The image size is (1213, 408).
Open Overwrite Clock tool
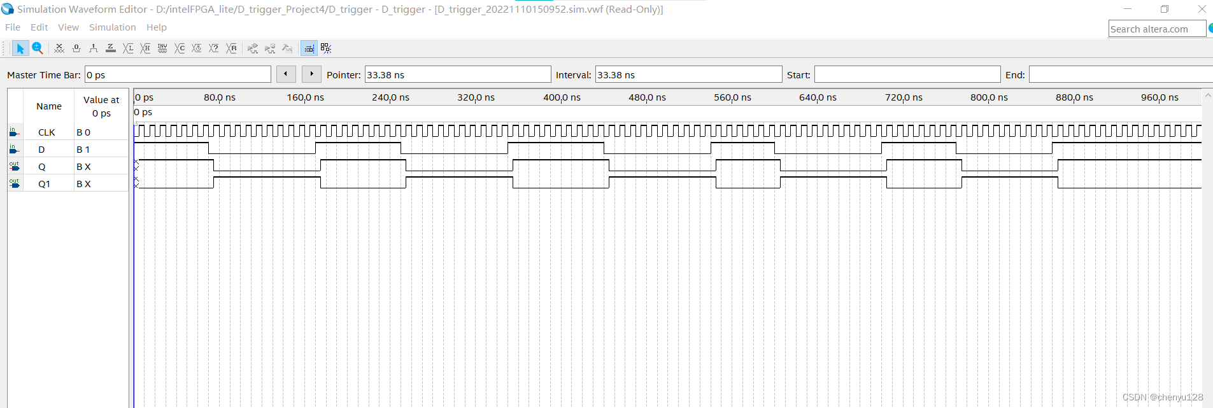(x=197, y=48)
